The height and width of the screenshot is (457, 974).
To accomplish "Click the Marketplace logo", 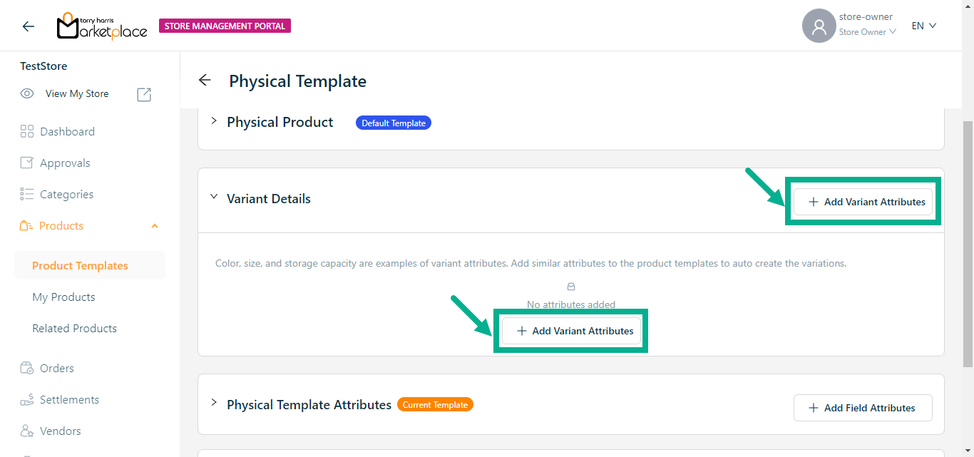I will point(102,26).
